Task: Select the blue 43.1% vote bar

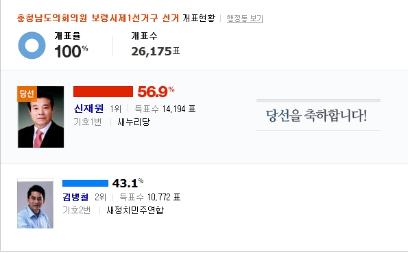Action: point(85,183)
